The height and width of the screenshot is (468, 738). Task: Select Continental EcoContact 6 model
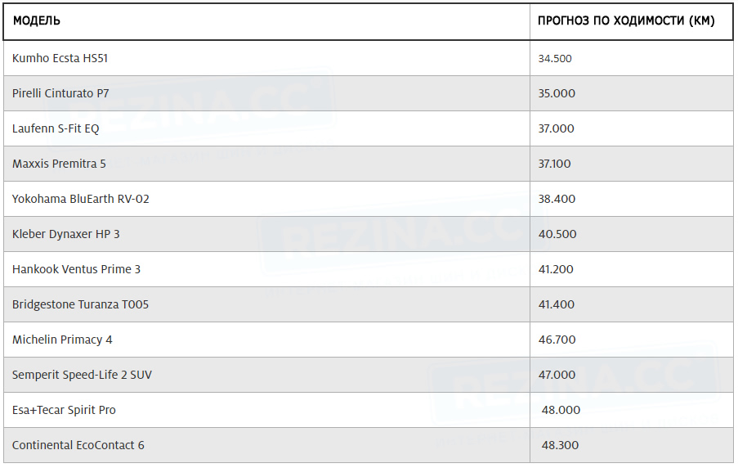point(78,445)
